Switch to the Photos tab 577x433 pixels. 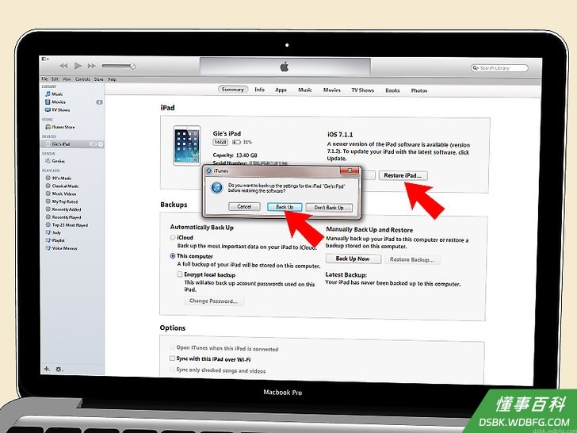click(419, 90)
